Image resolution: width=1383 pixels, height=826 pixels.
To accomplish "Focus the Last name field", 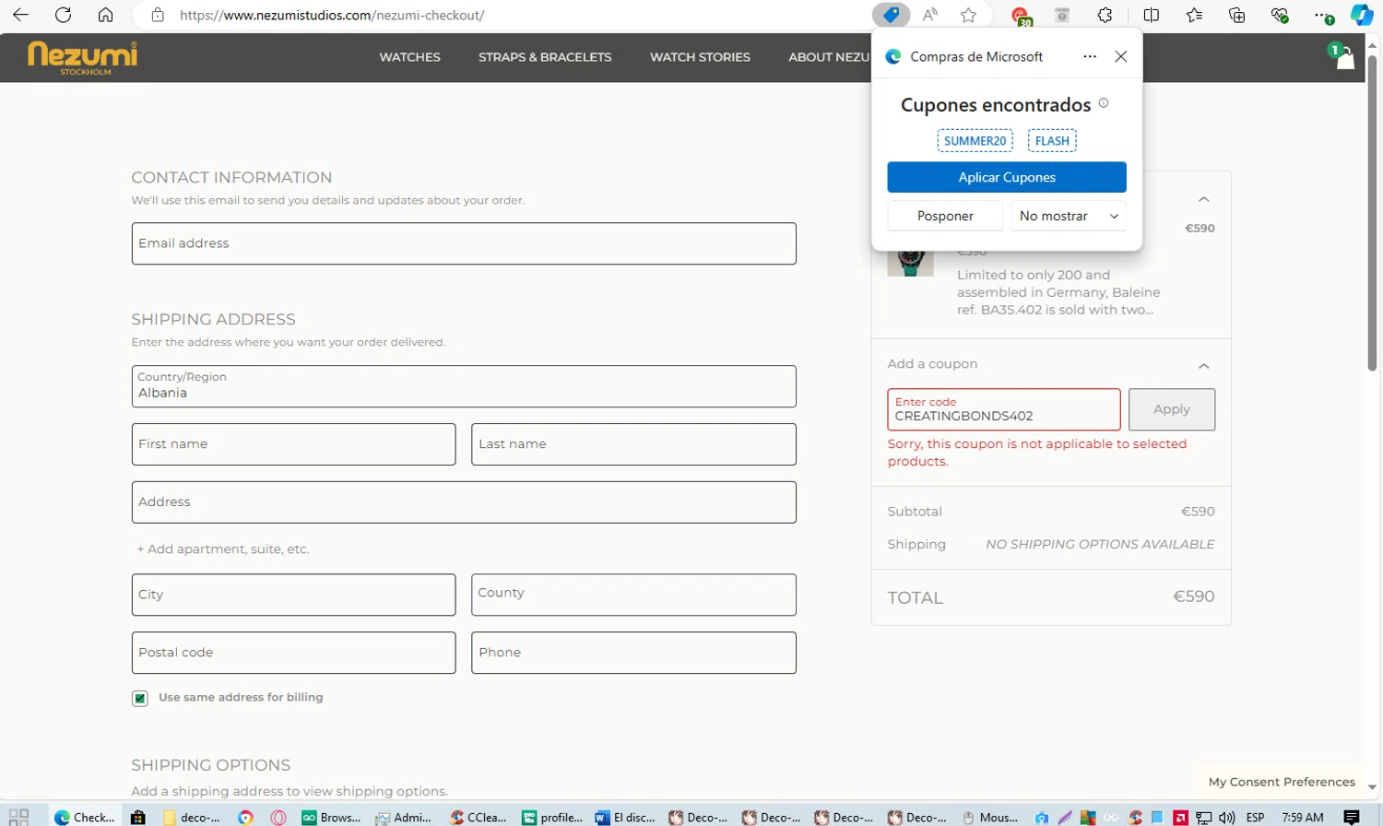I will pyautogui.click(x=633, y=444).
